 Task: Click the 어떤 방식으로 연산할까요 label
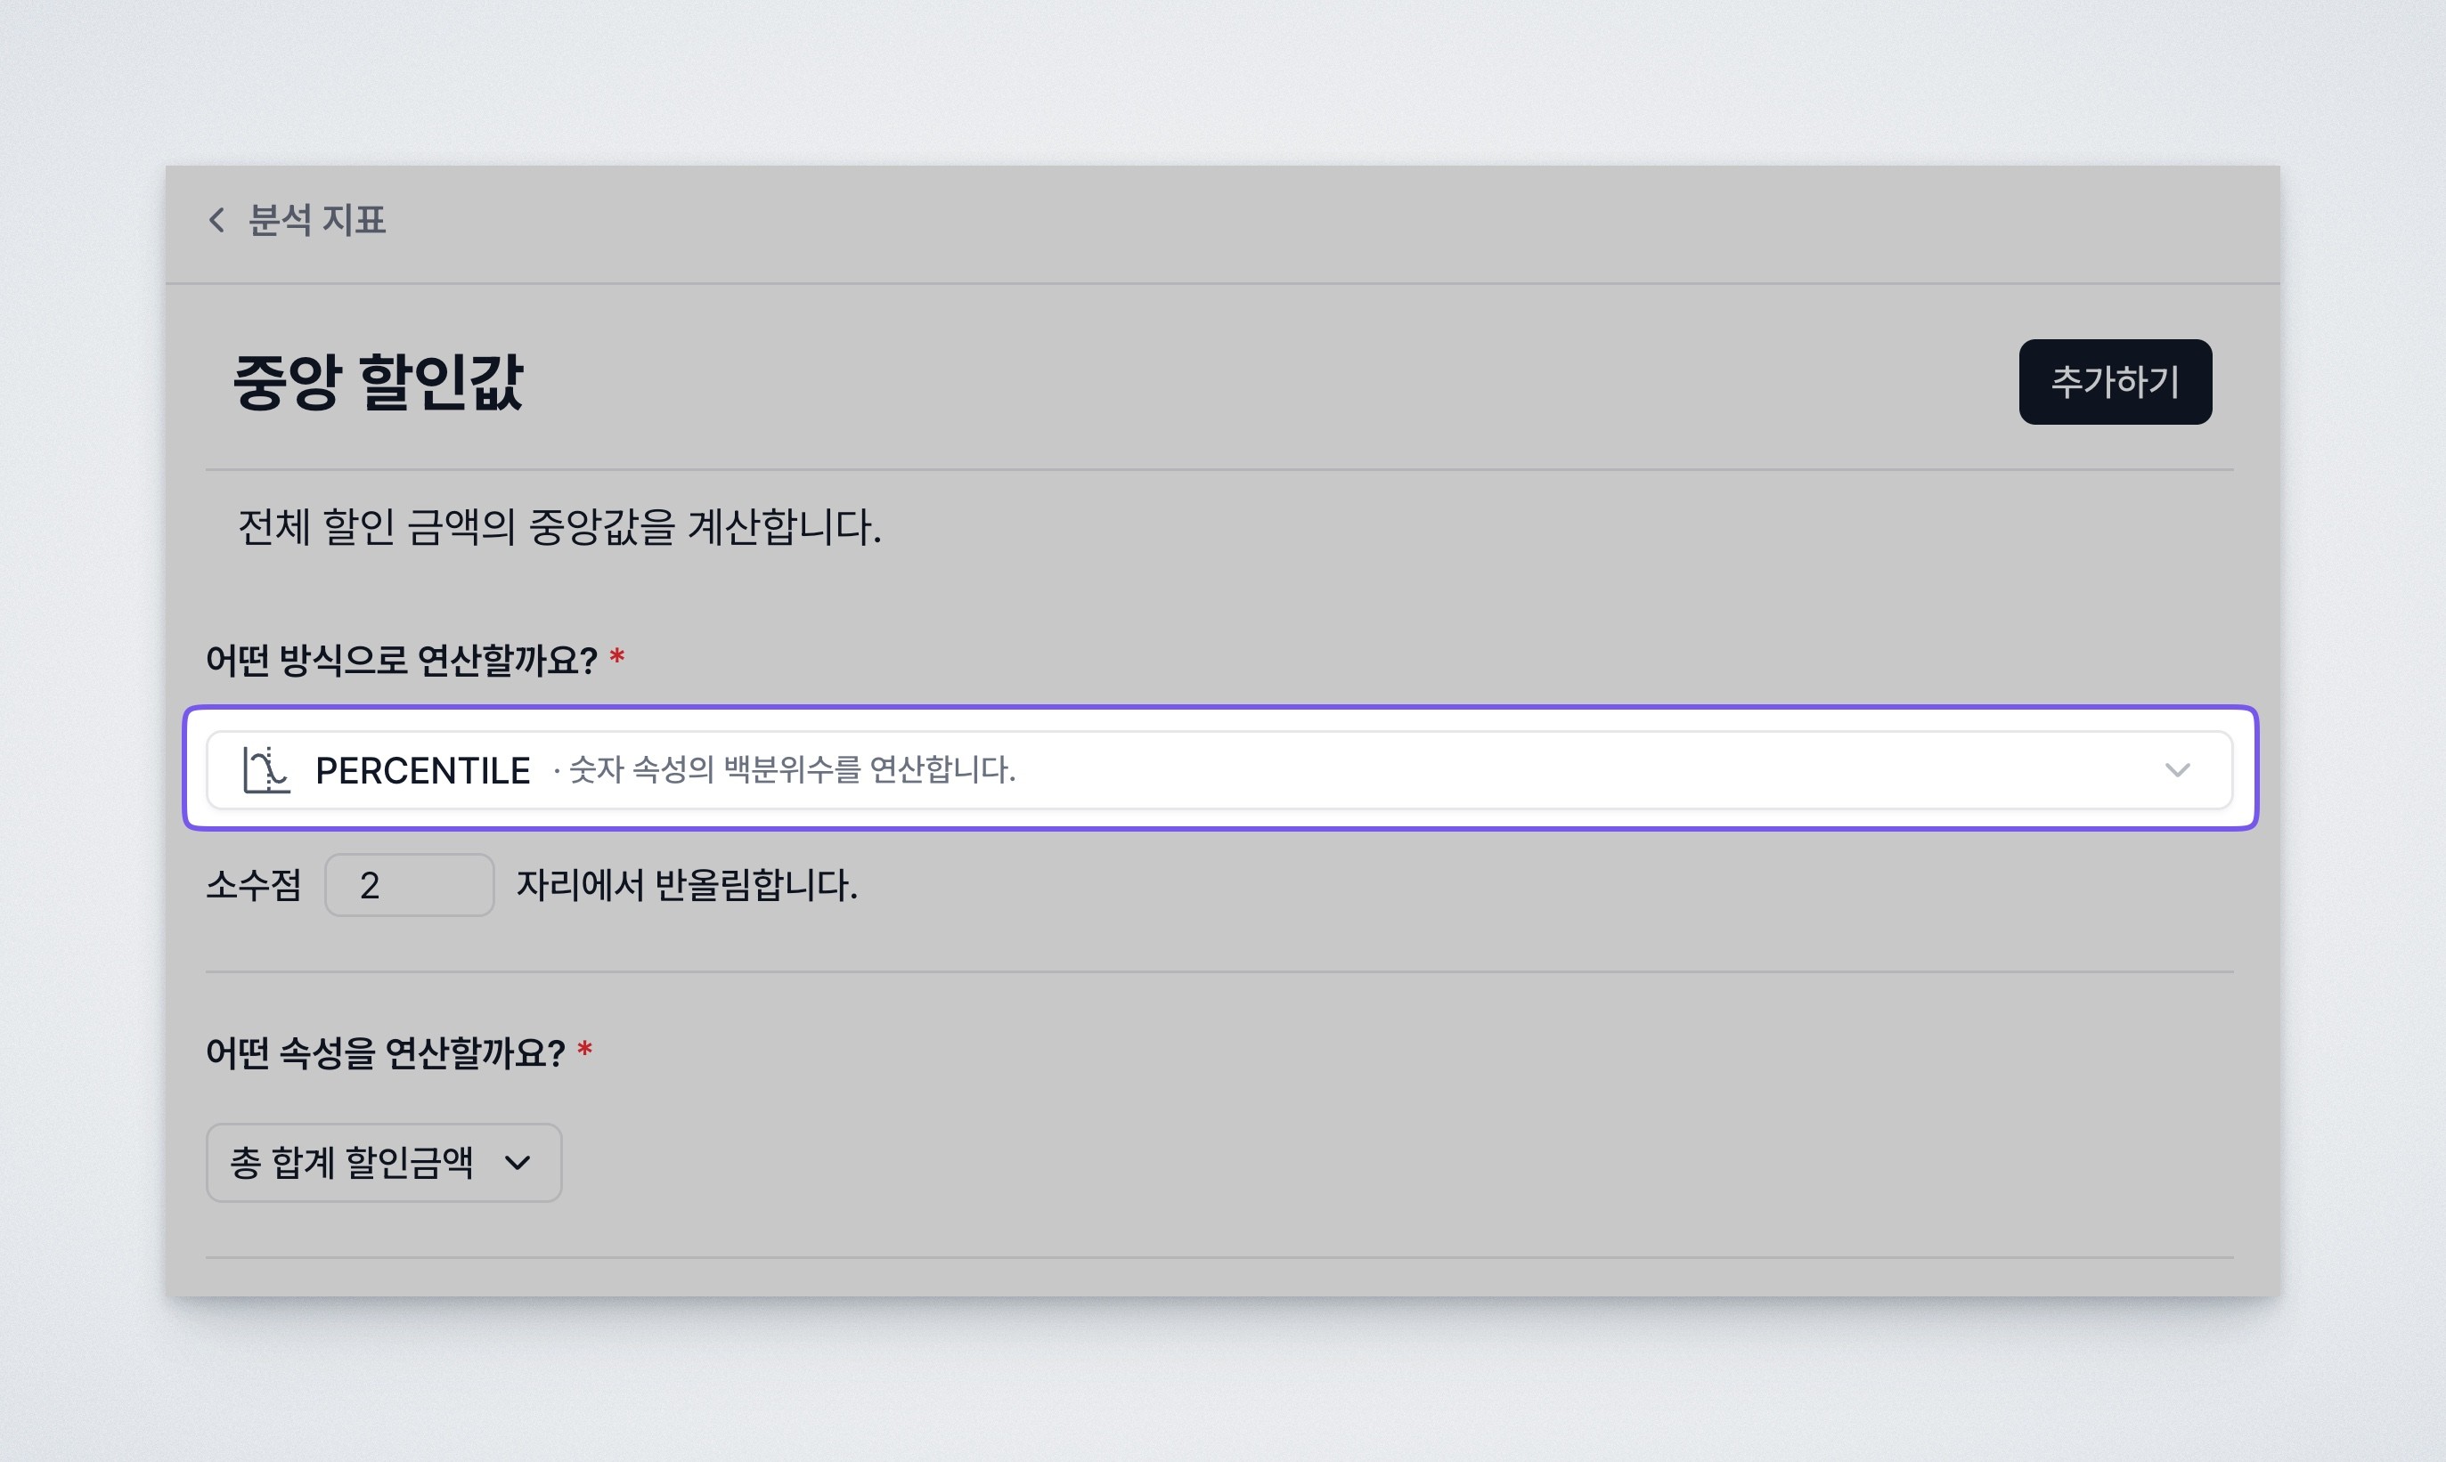tap(401, 659)
